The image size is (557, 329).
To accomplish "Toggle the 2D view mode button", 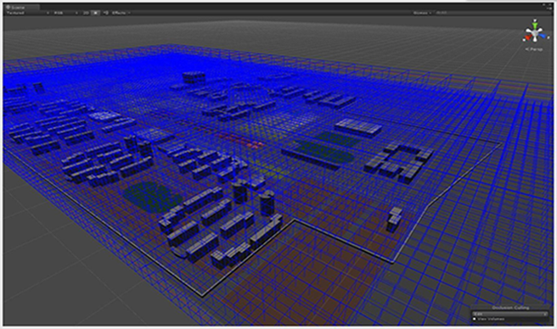I will tap(86, 13).
